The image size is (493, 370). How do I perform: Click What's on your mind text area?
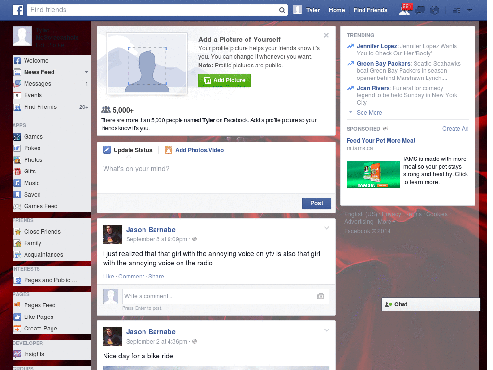point(216,175)
